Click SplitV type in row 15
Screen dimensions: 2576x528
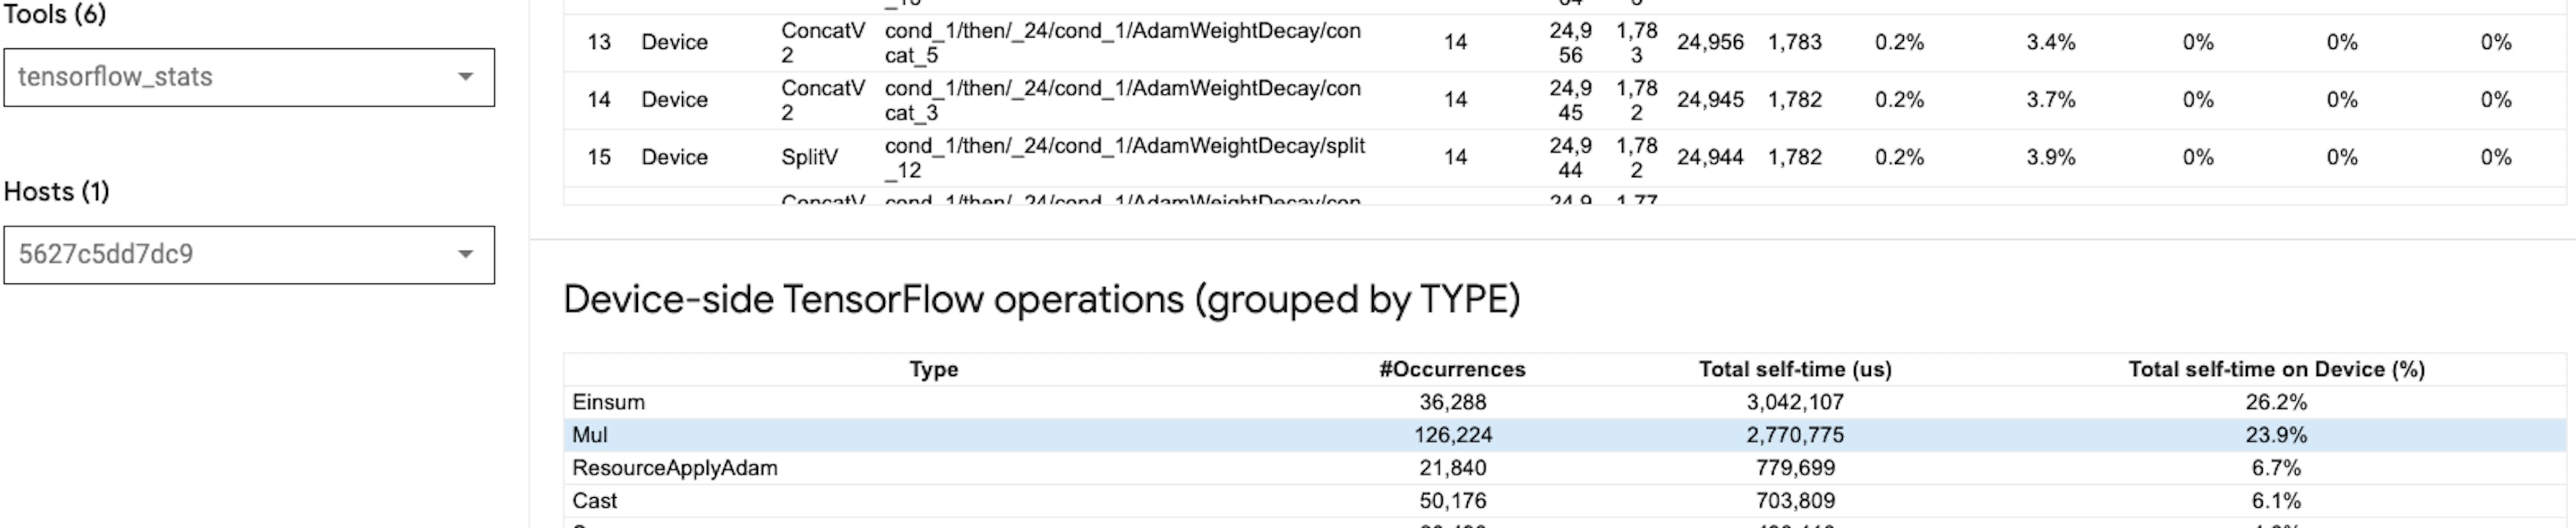click(810, 157)
